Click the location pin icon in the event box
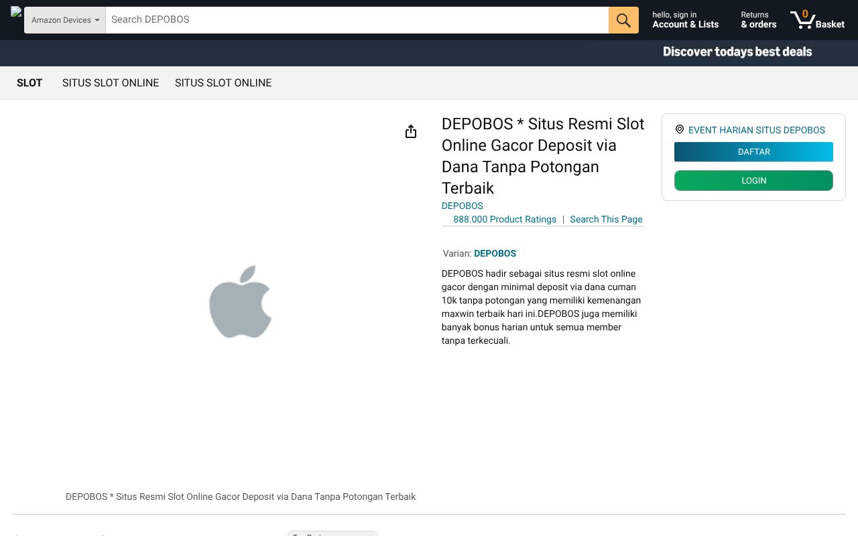The height and width of the screenshot is (536, 858). pyautogui.click(x=680, y=130)
